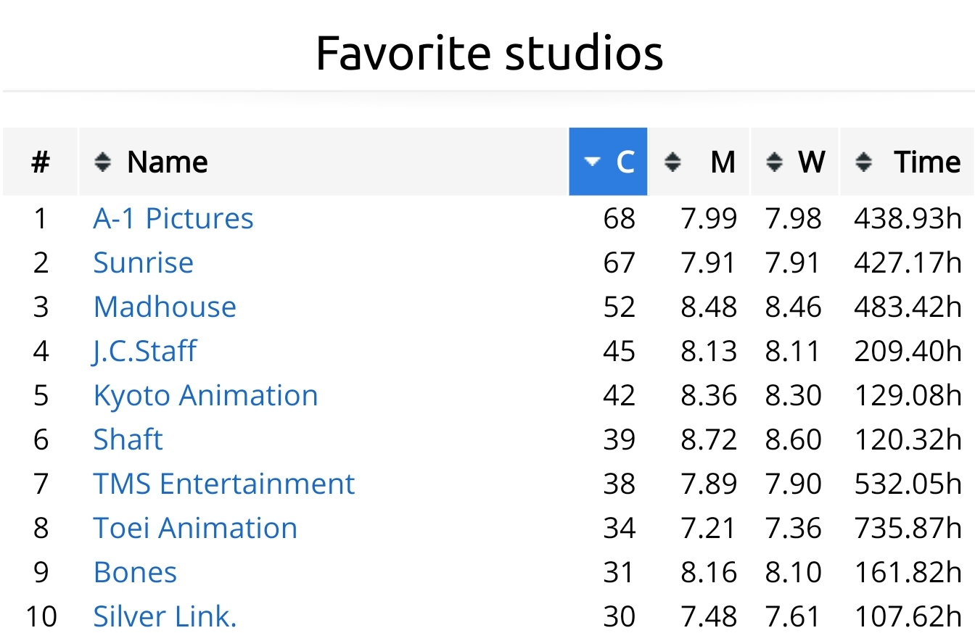Sort by the Time column header text

pyautogui.click(x=927, y=162)
